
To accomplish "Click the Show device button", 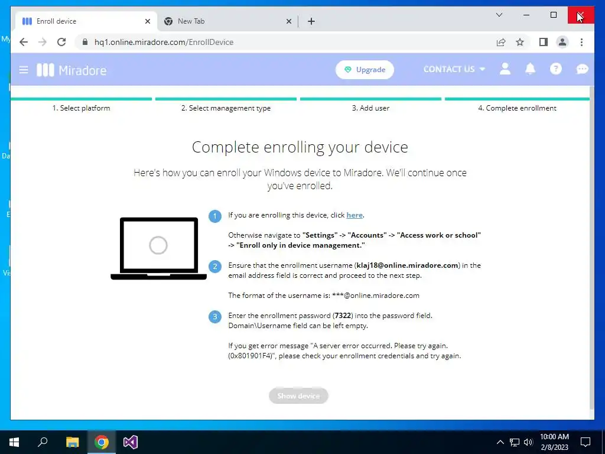I will pyautogui.click(x=298, y=395).
